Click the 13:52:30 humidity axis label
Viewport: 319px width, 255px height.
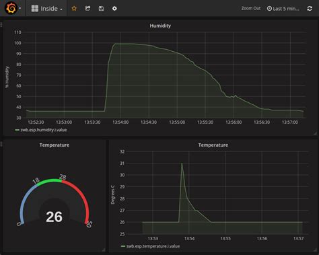tap(36, 122)
